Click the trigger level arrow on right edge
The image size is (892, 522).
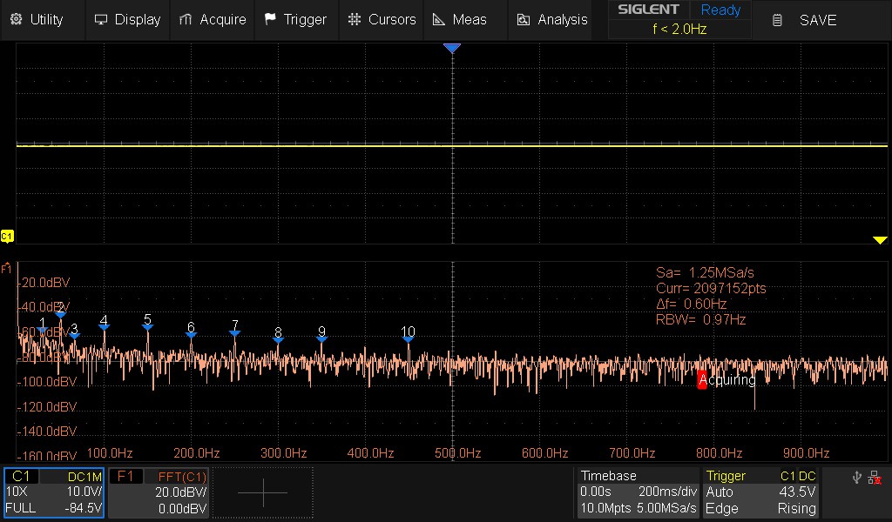pyautogui.click(x=880, y=240)
